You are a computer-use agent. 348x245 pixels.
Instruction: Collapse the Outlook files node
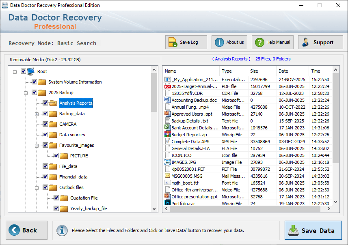click(x=37, y=188)
